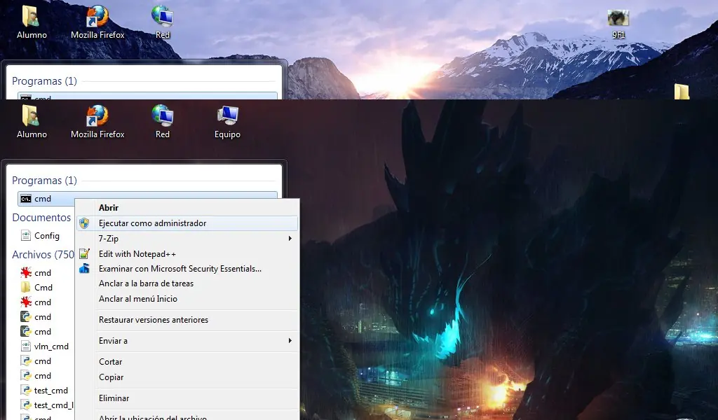The height and width of the screenshot is (420, 718).
Task: Open the test_cmd Python file icon
Action: (x=26, y=391)
